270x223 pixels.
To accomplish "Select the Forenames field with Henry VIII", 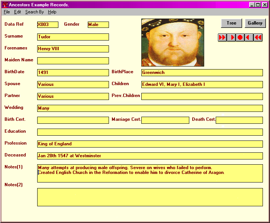I will (x=73, y=49).
